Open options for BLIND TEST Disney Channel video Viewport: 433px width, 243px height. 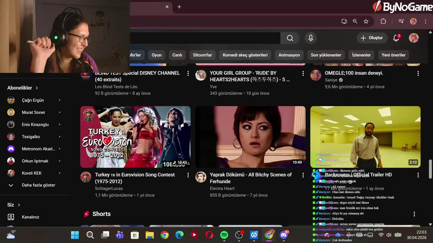click(x=188, y=74)
